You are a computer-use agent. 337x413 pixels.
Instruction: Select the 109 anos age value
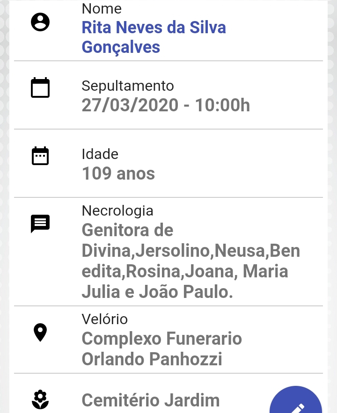click(118, 174)
